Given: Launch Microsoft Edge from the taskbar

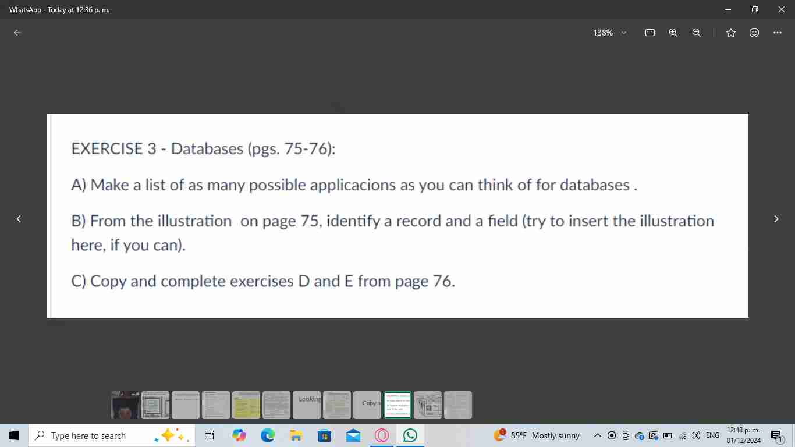Looking at the screenshot, I should (x=267, y=435).
